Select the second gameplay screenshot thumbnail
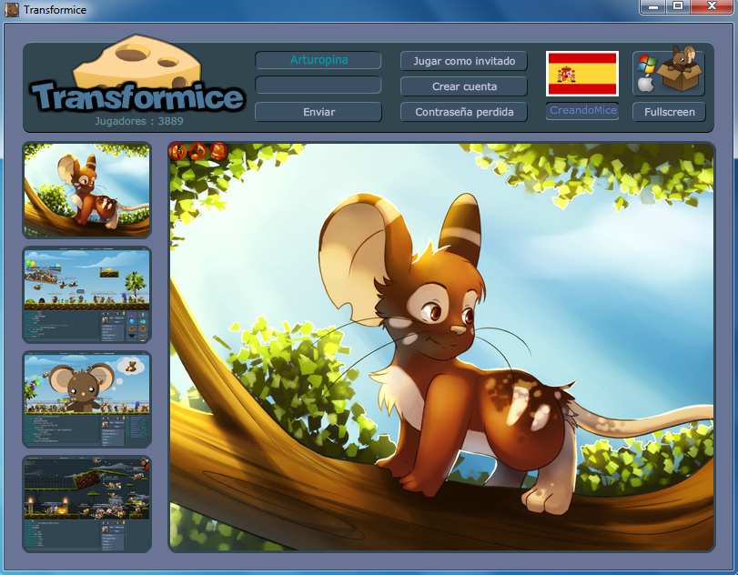Viewport: 738px width, 575px height. coord(86,295)
